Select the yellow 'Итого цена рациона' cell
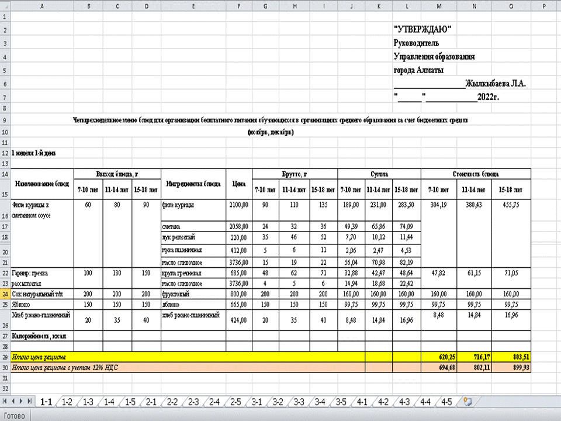Screen dimensions: 561x421 [117, 356]
